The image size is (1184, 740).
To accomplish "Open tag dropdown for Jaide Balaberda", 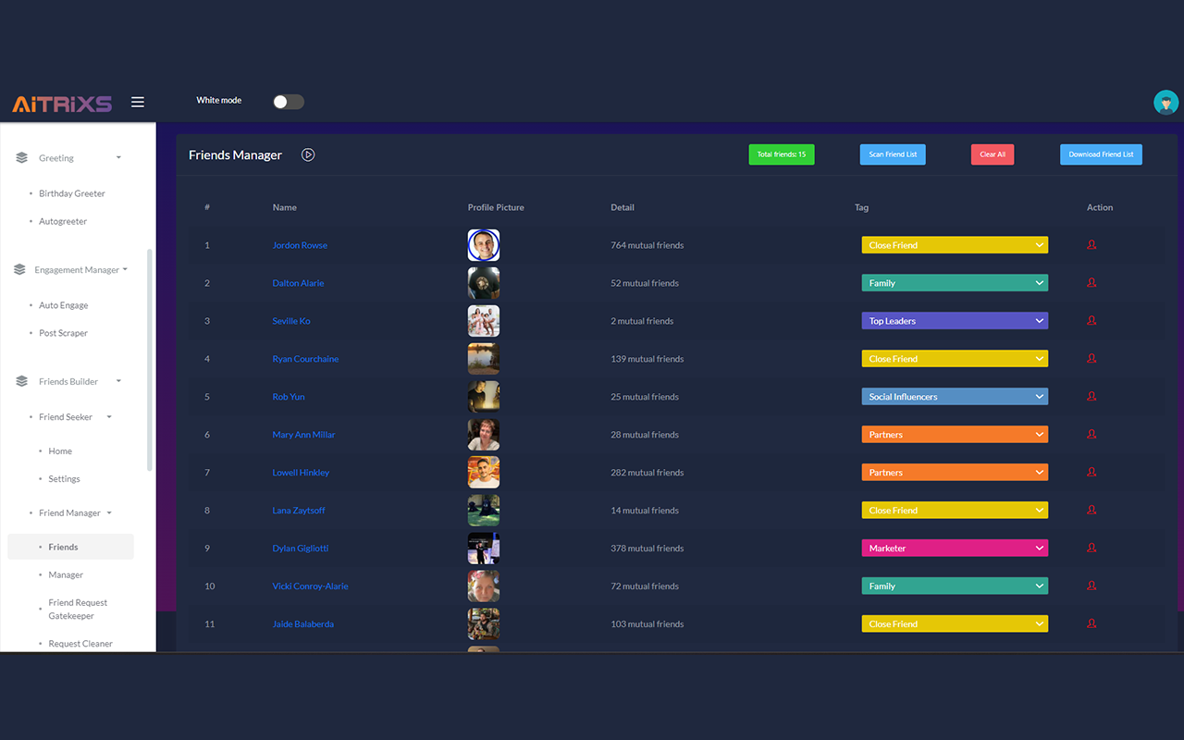I will tap(955, 624).
